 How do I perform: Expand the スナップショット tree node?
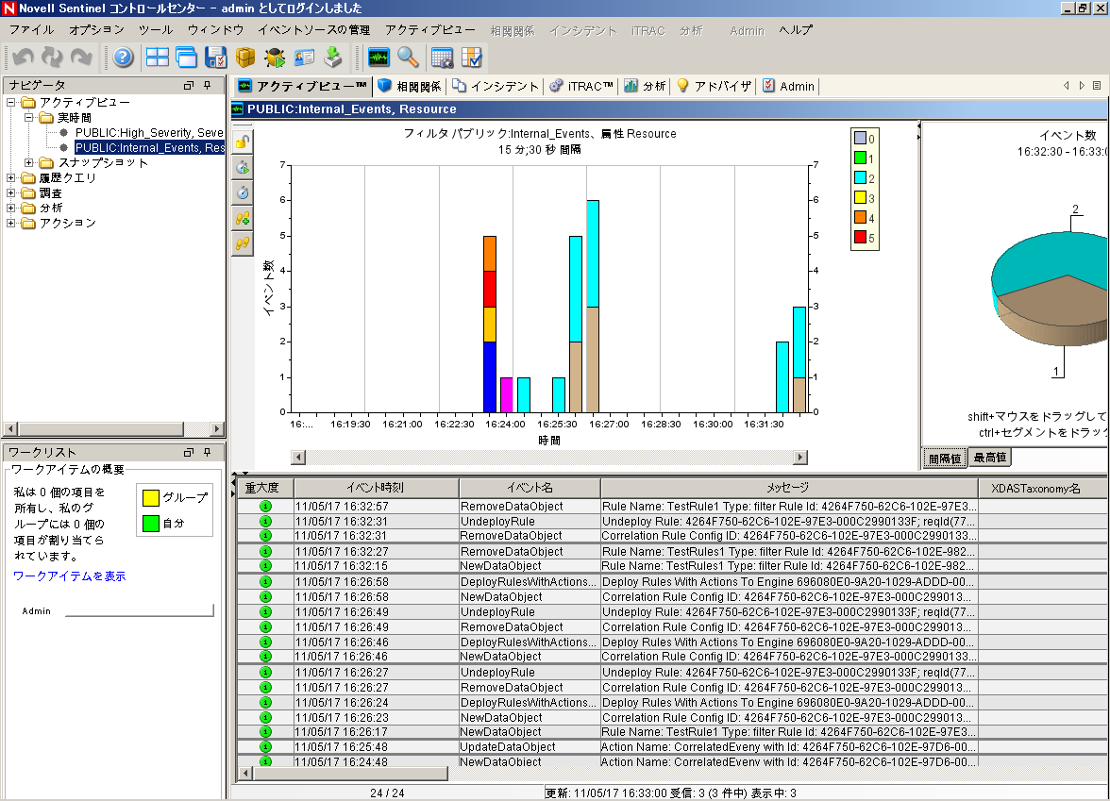click(29, 162)
